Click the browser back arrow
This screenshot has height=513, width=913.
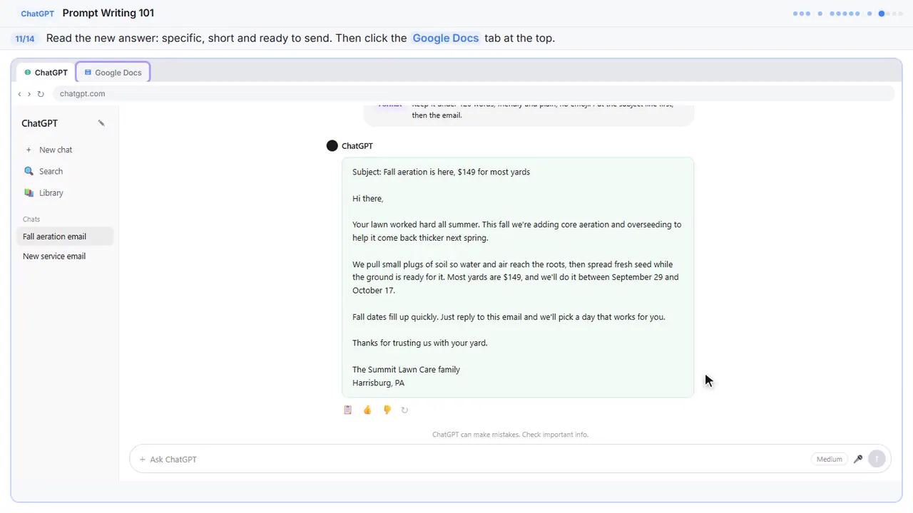19,94
